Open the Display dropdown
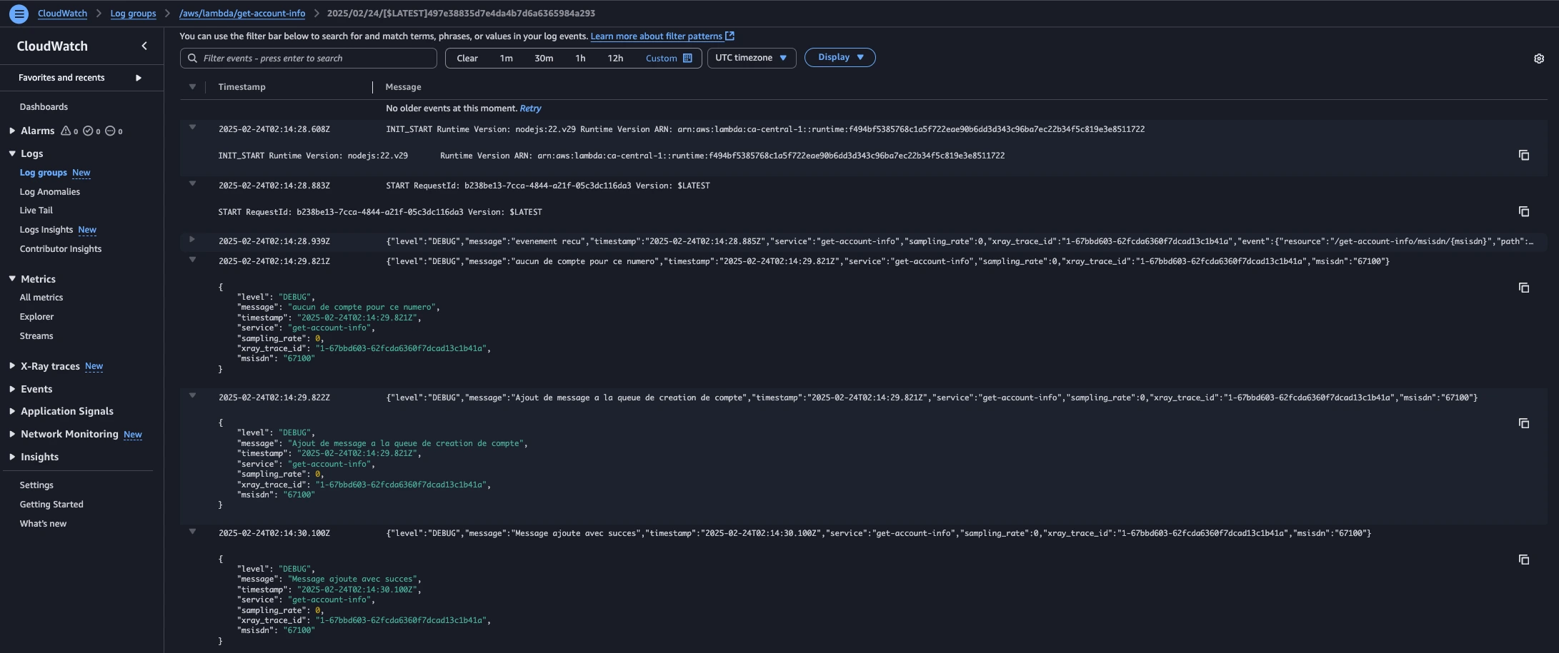This screenshot has width=1559, height=653. click(840, 57)
